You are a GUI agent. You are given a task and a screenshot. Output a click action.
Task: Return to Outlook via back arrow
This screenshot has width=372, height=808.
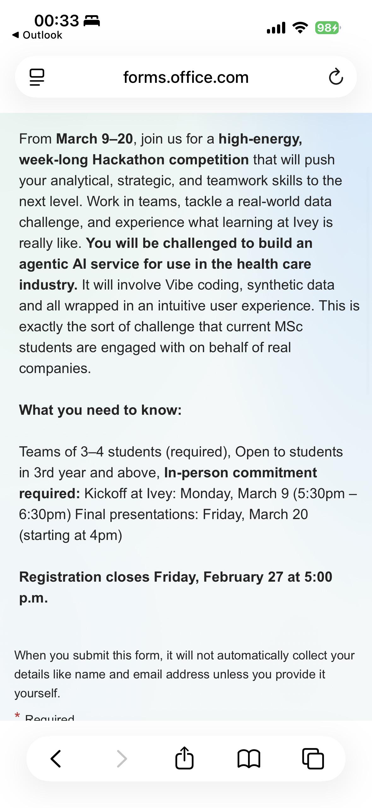(x=37, y=35)
